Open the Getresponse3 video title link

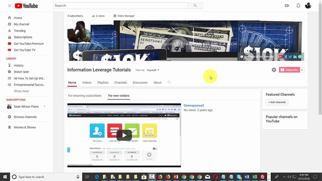[x=194, y=106]
